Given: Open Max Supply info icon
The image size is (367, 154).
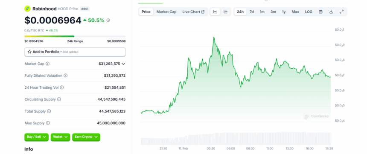Looking at the screenshot, I should click(48, 123).
